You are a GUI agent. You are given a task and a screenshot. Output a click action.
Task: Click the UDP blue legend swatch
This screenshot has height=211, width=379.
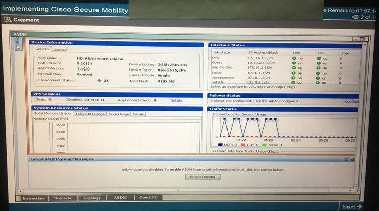(220, 145)
